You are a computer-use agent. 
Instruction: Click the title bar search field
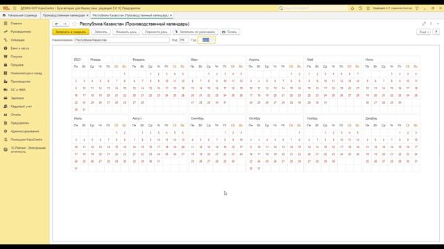pyautogui.click(x=314, y=8)
